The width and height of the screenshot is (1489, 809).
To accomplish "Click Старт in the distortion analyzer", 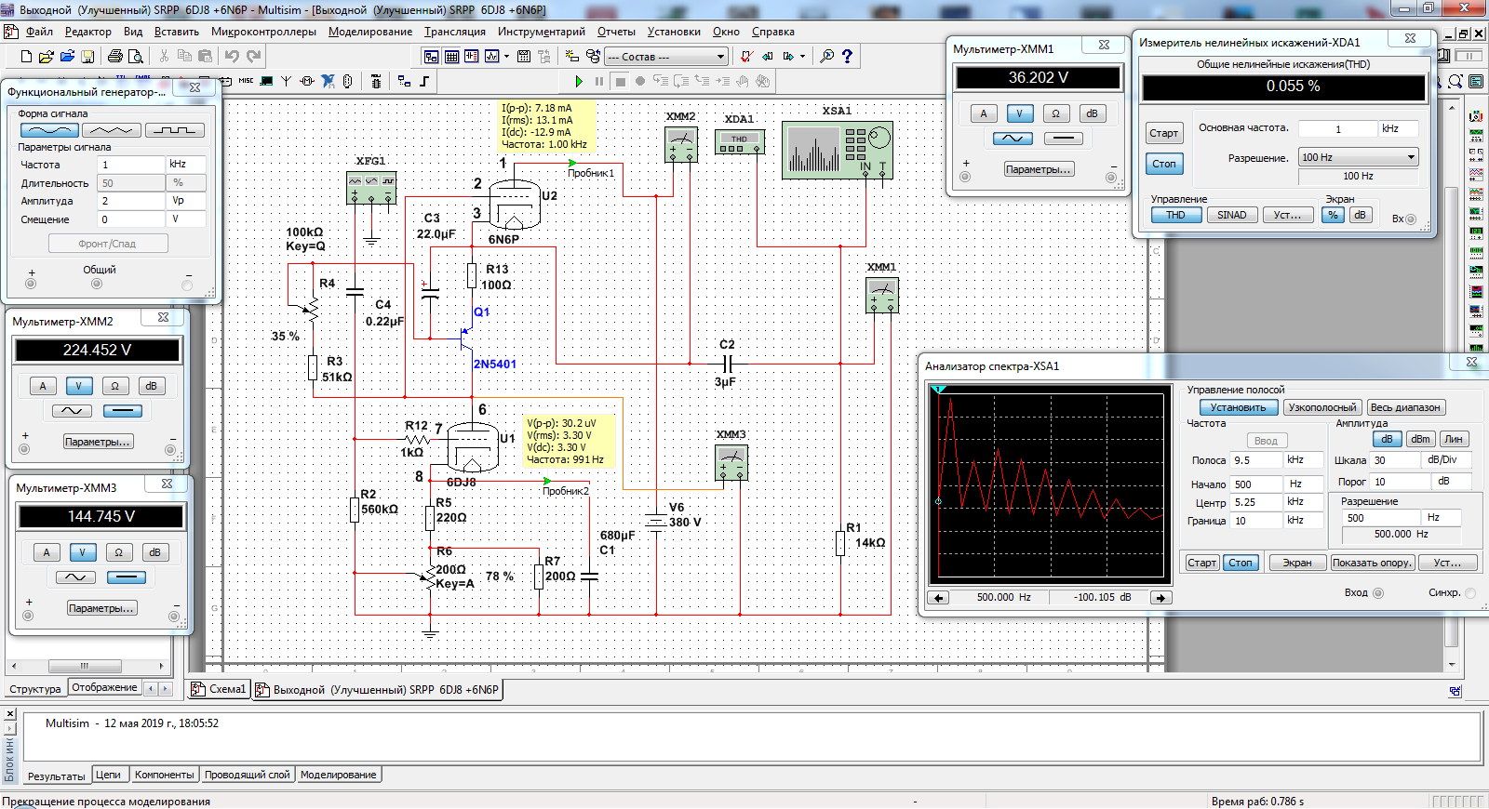I will click(1163, 133).
